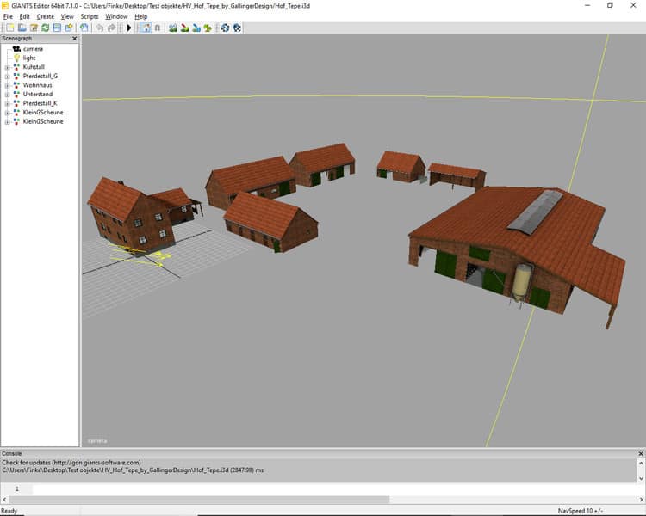This screenshot has height=516, width=646.
Task: Click the Open file folder icon
Action: pyautogui.click(x=22, y=28)
